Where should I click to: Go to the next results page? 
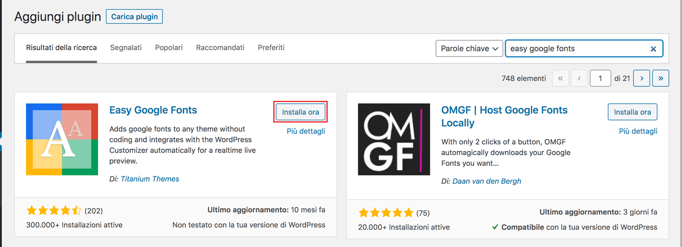point(642,78)
